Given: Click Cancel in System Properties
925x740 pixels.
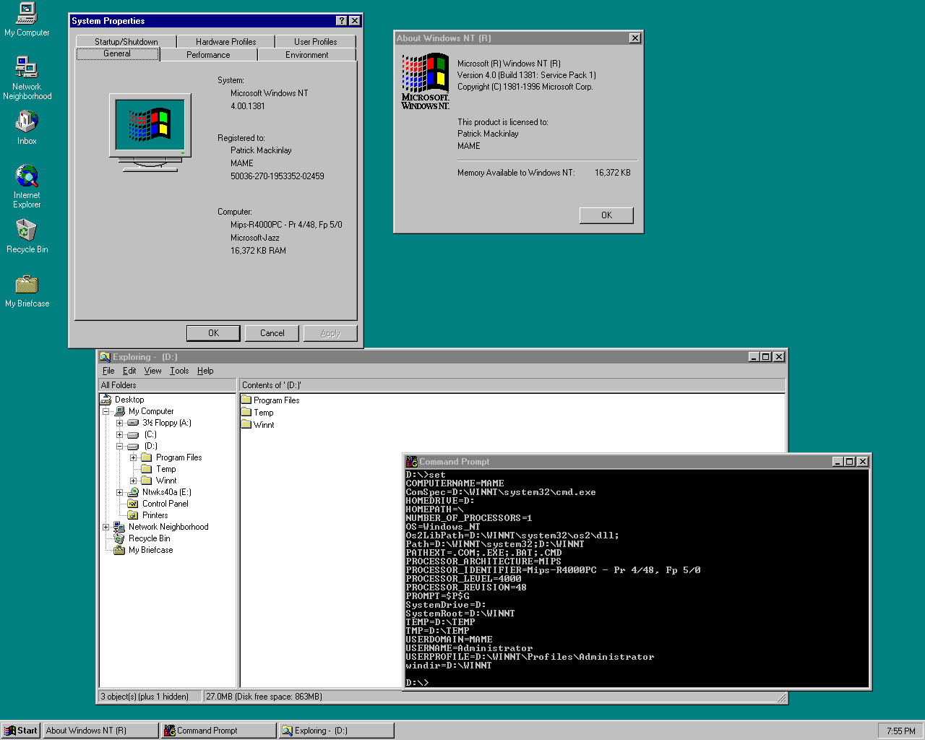Looking at the screenshot, I should click(272, 333).
